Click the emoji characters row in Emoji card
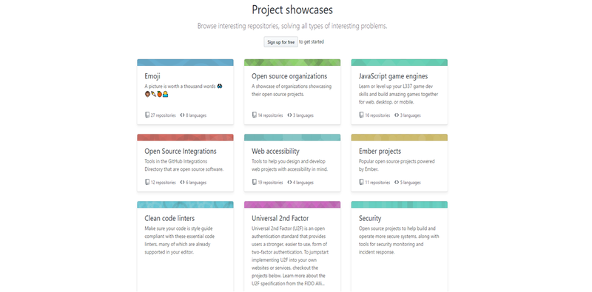This screenshot has height=292, width=592. click(157, 94)
